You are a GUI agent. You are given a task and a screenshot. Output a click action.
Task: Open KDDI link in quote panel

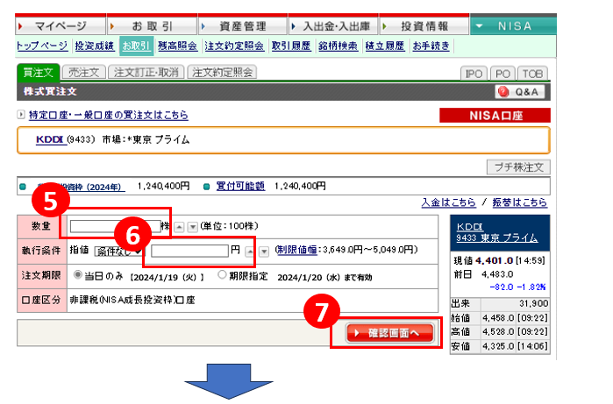(x=469, y=227)
